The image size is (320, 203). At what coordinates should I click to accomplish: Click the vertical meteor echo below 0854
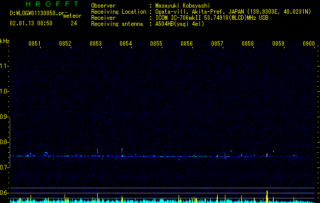coord(122,150)
